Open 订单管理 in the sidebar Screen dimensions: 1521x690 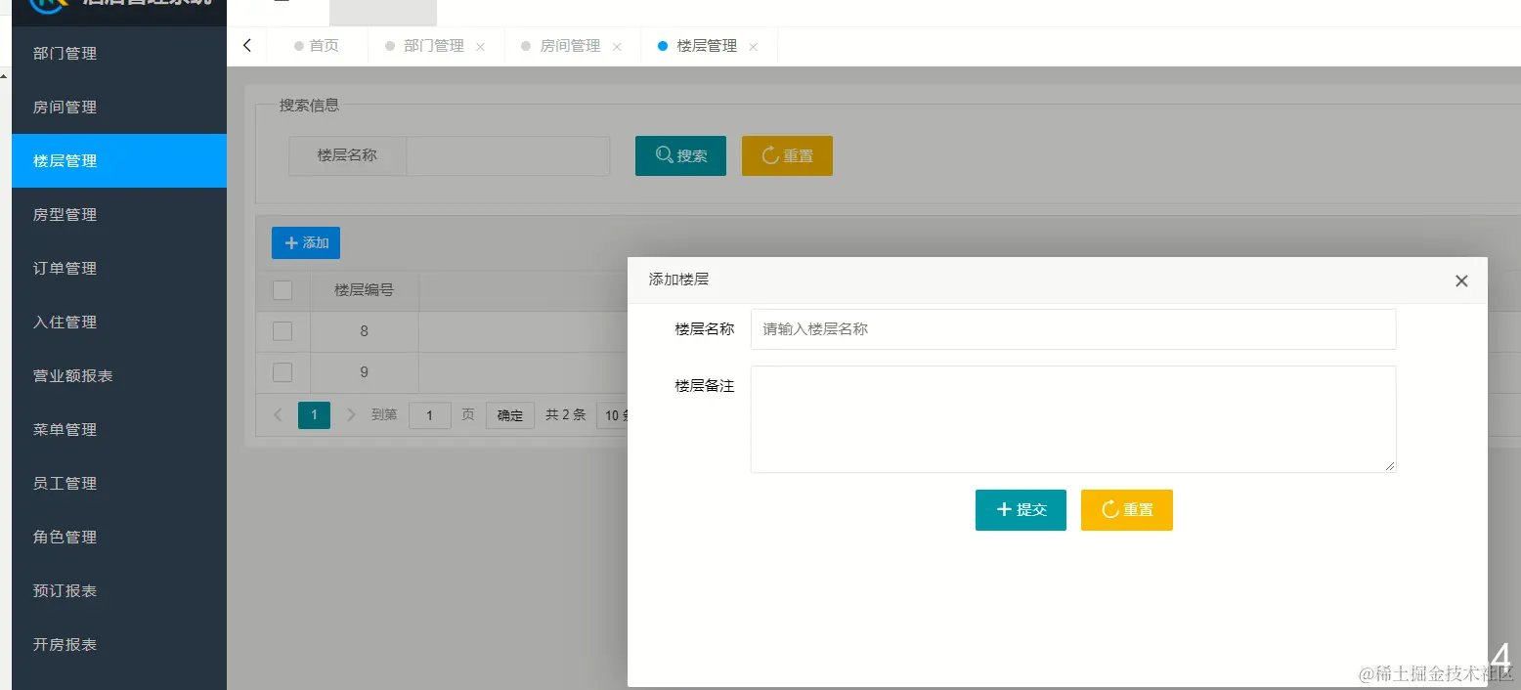click(119, 269)
